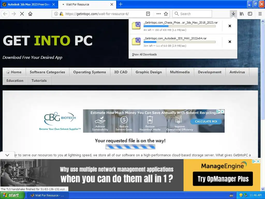265x199 pixels.
Task: Click the page scrollbar down arrow
Action: coord(263,189)
